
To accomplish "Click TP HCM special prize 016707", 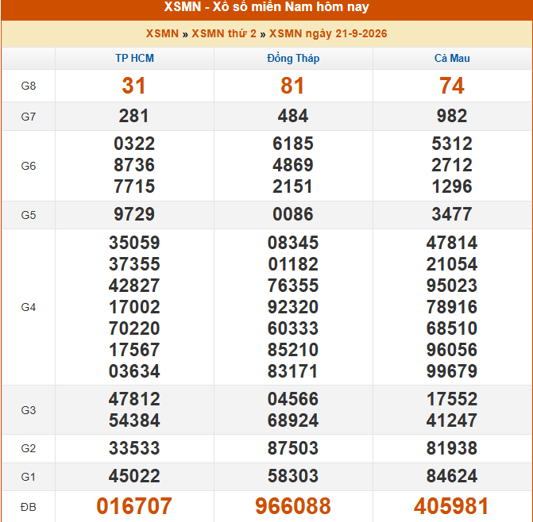I will tap(134, 506).
